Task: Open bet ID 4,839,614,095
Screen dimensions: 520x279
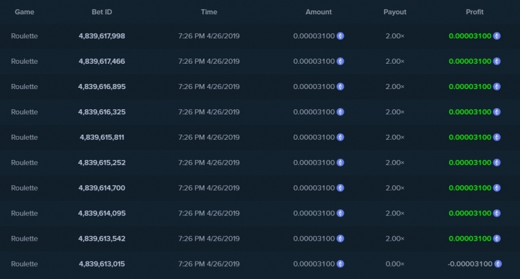Action: coord(102,213)
